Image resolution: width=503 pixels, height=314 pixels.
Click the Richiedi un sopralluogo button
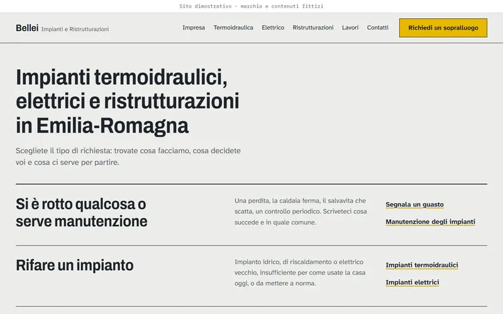[x=443, y=28]
